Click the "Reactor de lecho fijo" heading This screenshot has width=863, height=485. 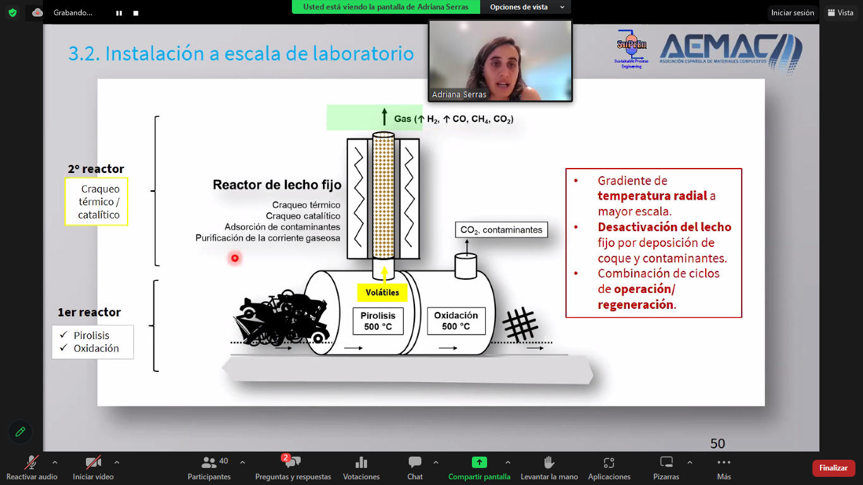[x=277, y=185]
